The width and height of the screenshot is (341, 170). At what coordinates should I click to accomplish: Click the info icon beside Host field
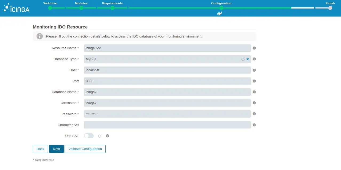254,70
